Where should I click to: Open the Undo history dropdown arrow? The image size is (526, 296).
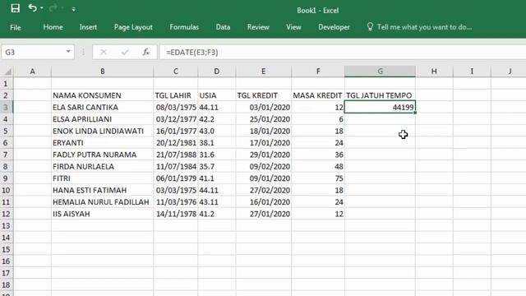[x=42, y=8]
